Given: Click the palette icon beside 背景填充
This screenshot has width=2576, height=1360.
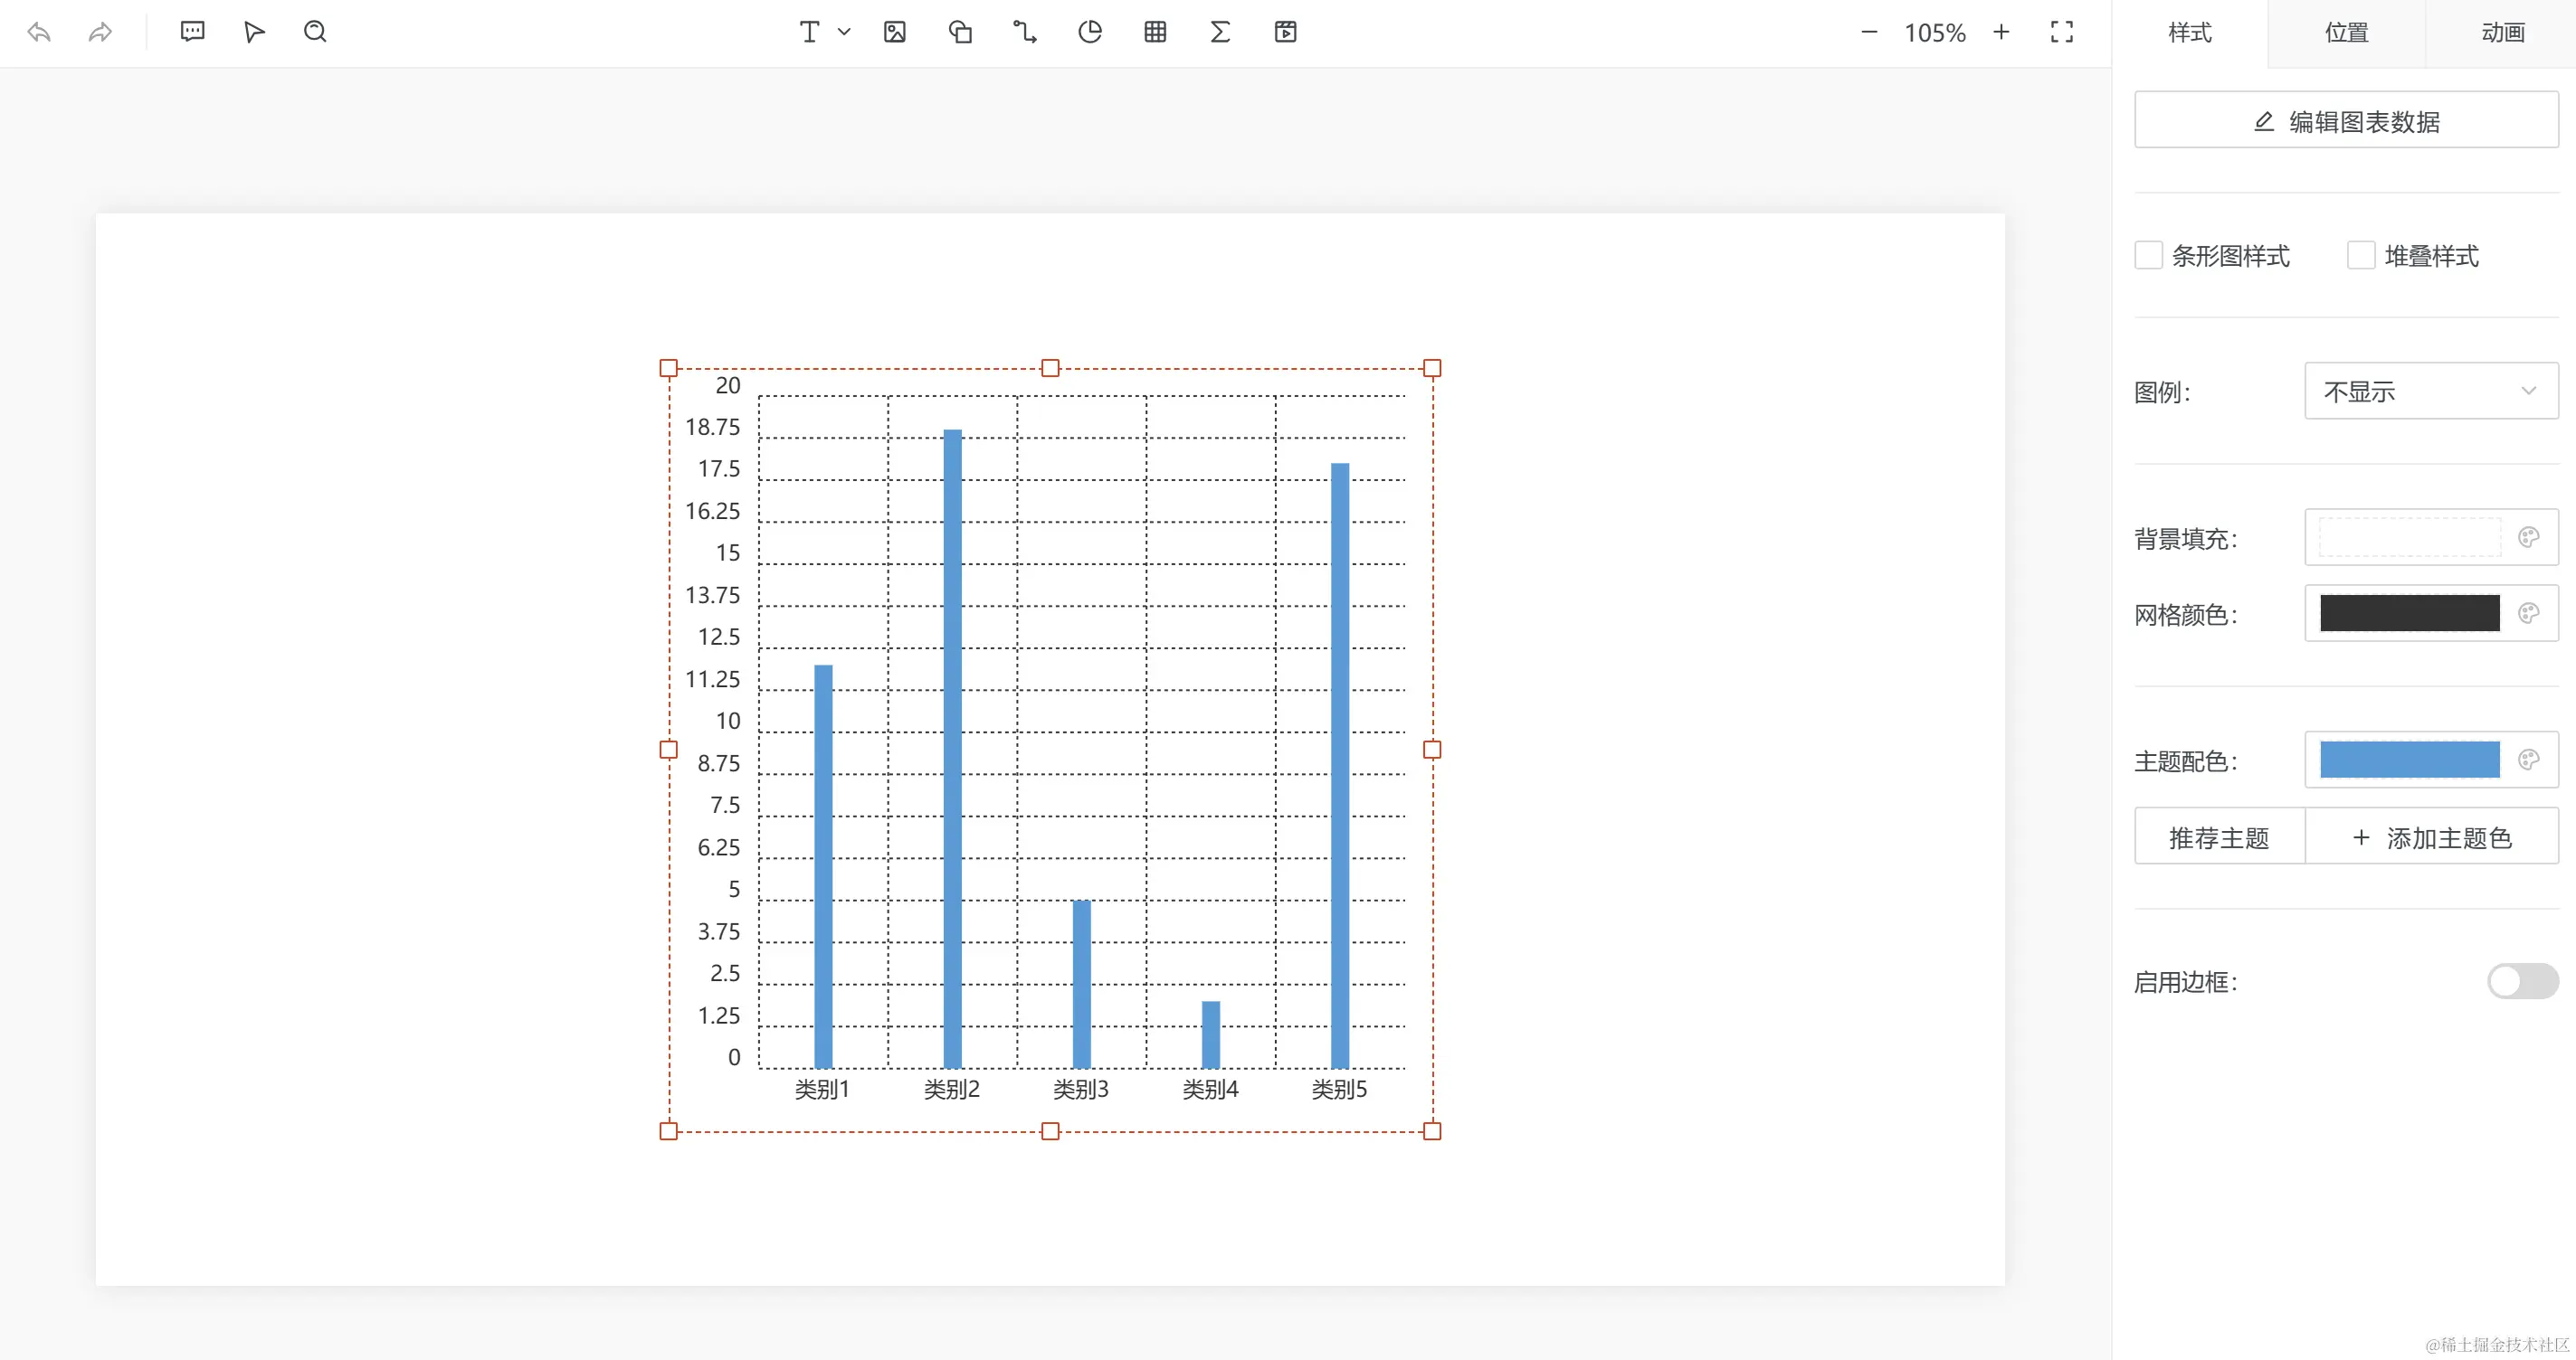Looking at the screenshot, I should pyautogui.click(x=2529, y=538).
